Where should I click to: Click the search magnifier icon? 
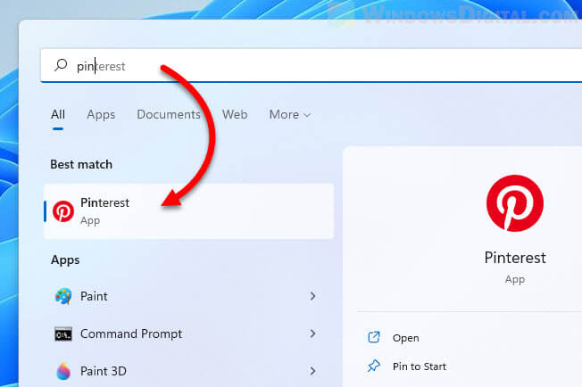click(61, 65)
